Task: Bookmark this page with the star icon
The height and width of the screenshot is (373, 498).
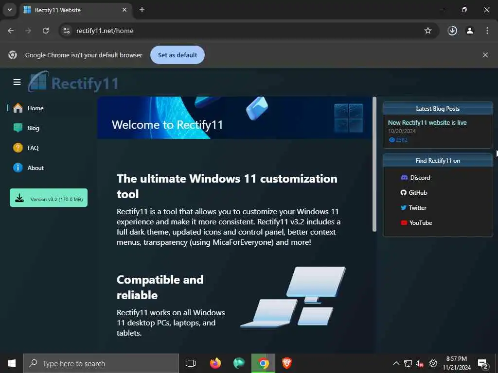Action: pos(428,31)
